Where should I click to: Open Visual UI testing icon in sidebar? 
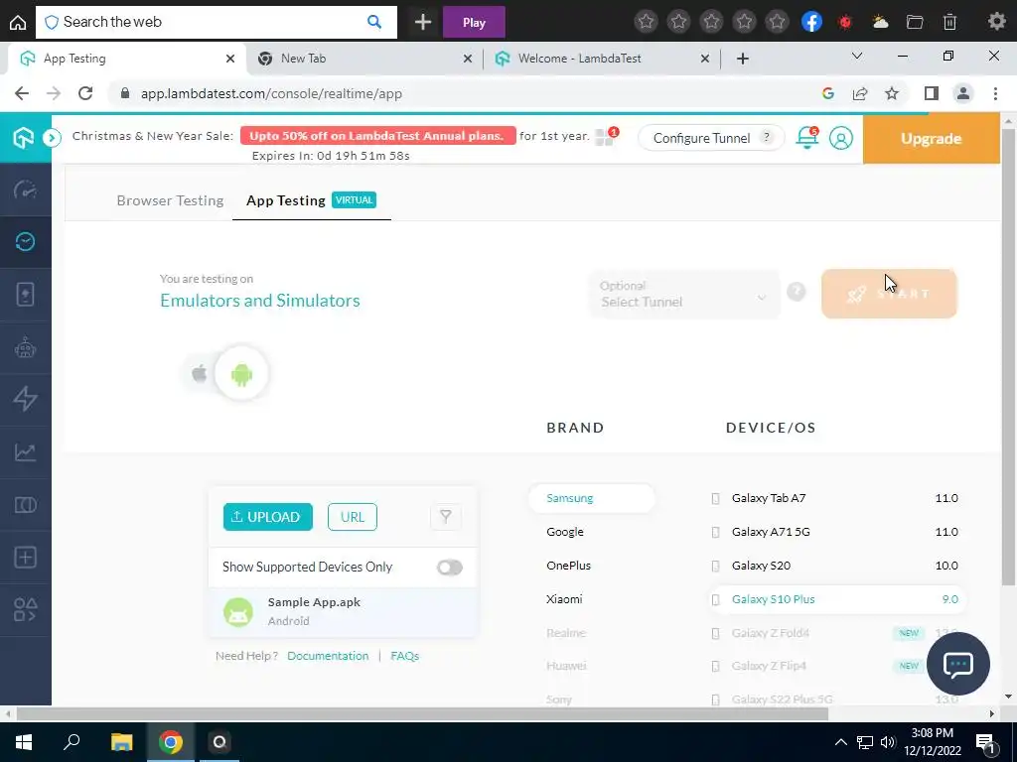point(25,504)
